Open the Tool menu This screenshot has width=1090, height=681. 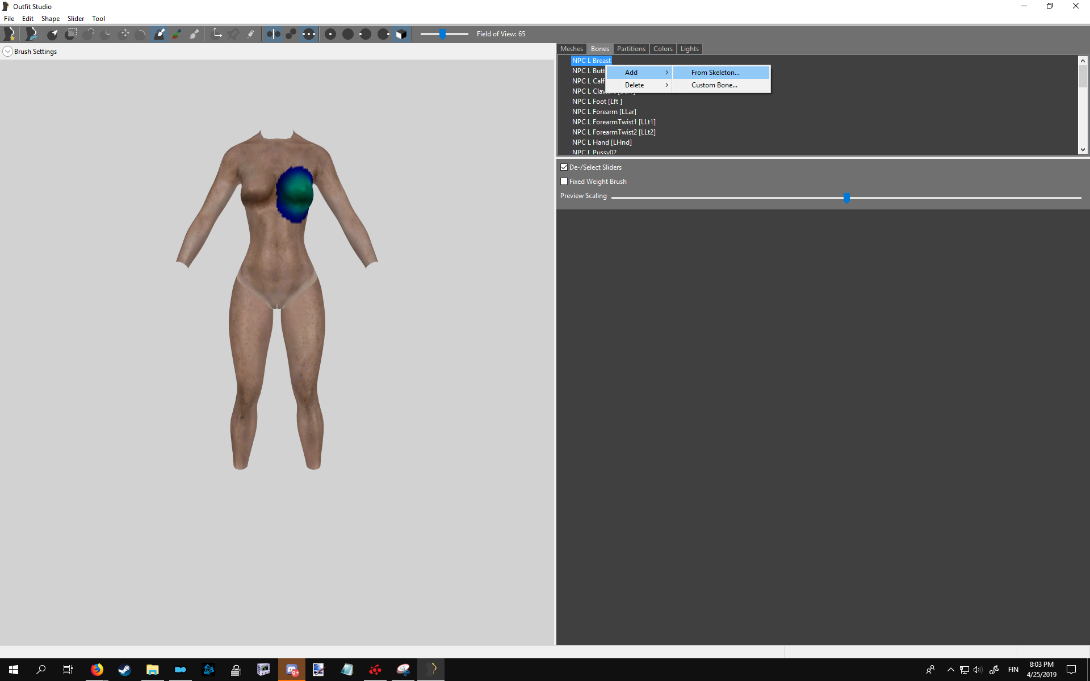[98, 19]
